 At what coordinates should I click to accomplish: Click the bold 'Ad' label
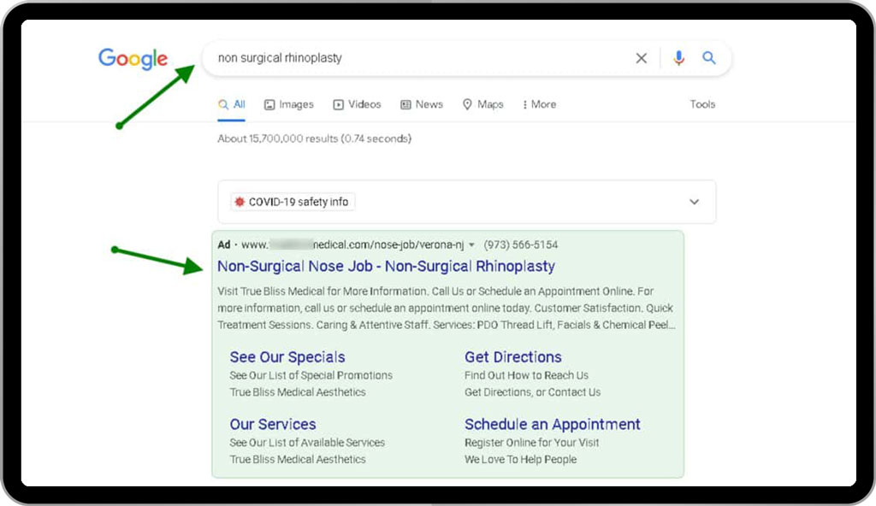point(224,244)
